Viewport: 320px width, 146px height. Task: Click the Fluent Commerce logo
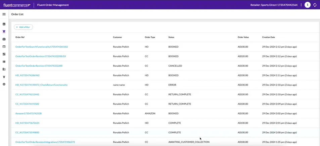[17, 5]
